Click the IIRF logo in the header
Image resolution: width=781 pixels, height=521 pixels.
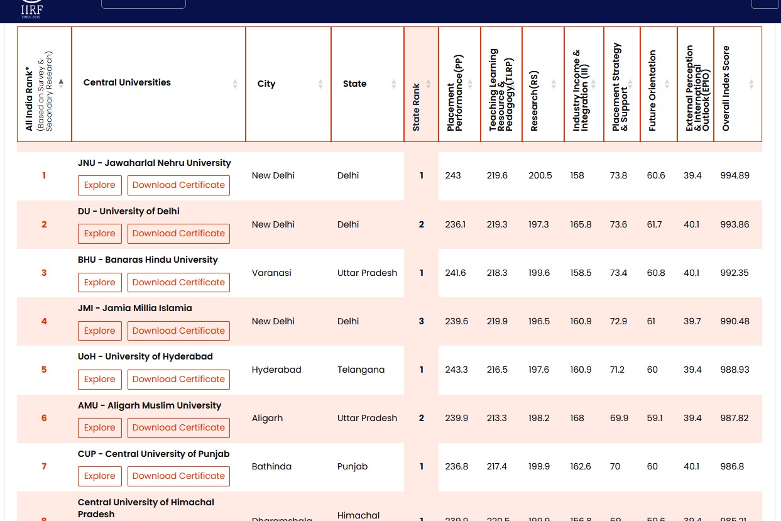31,9
